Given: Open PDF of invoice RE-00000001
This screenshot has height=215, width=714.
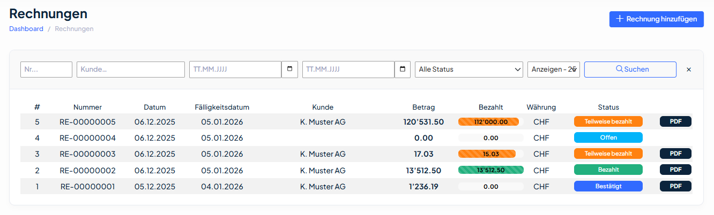Looking at the screenshot, I should point(675,186).
